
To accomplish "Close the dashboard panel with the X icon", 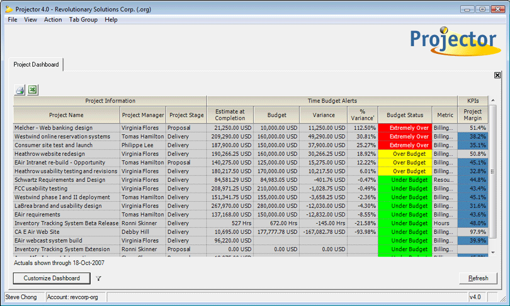I will click(x=497, y=75).
